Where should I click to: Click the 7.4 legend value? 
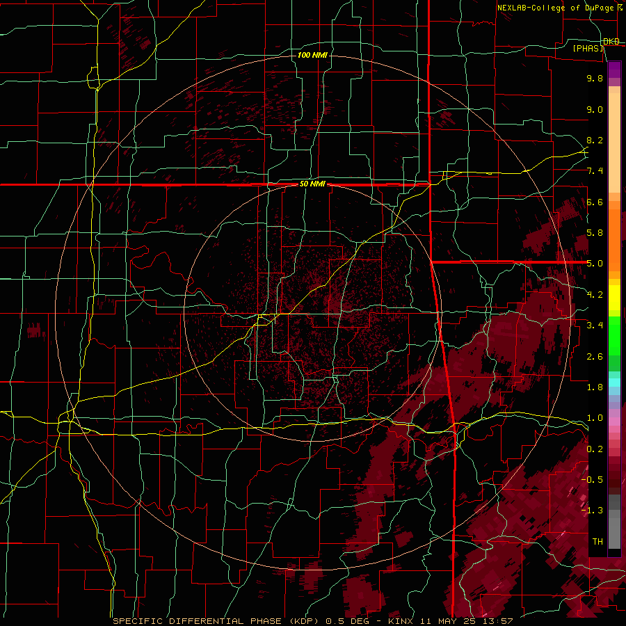595,171
